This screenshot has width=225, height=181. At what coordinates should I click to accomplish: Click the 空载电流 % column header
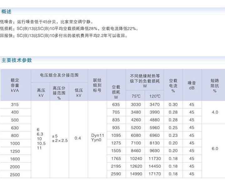coord(173,85)
